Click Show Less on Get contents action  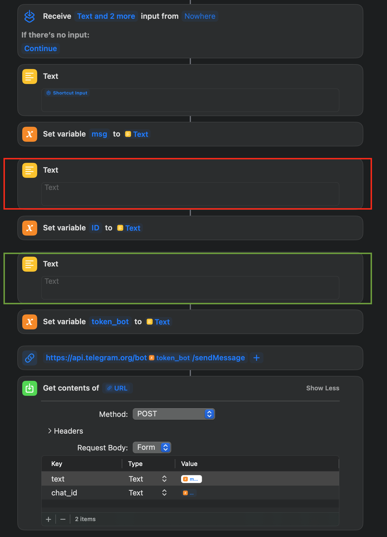tap(323, 388)
